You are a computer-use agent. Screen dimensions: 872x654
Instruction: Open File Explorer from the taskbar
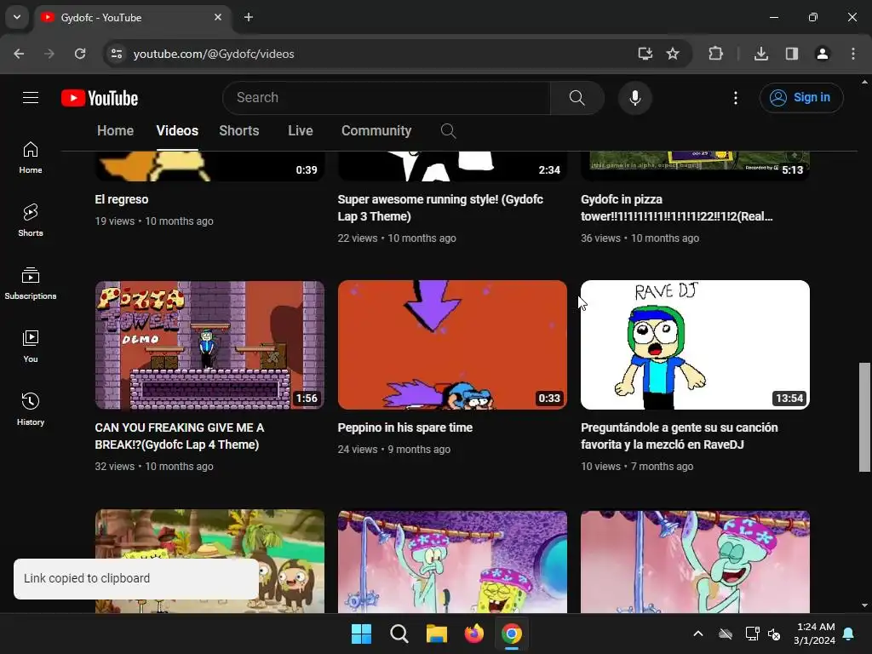[x=437, y=634]
